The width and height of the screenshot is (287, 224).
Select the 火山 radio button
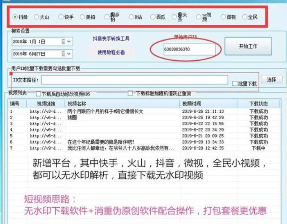click(37, 17)
